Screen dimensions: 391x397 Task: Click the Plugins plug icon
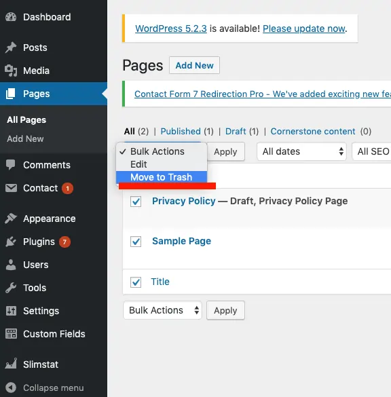point(11,242)
